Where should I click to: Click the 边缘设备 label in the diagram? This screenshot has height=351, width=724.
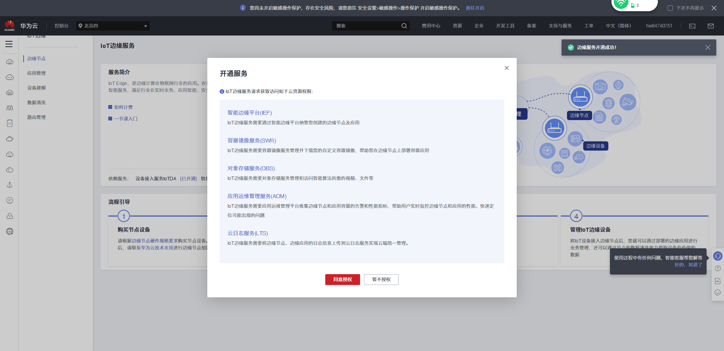click(596, 146)
